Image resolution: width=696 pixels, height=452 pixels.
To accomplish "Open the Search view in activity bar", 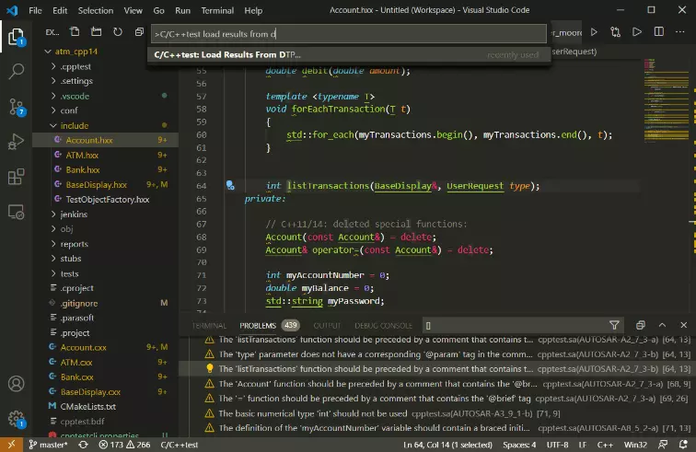I will click(16, 71).
